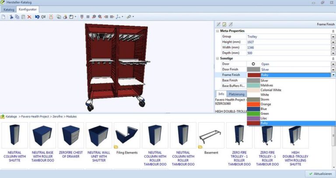
Task: Click the duplicate pages icon in toolbar
Action: point(59,17)
